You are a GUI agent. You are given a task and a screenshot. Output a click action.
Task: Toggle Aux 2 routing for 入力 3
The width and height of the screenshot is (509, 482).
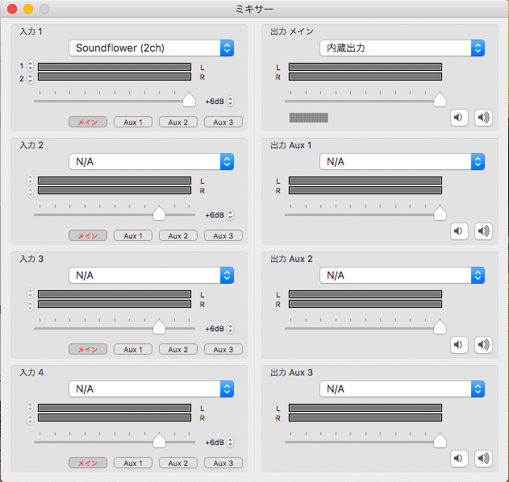pyautogui.click(x=178, y=349)
